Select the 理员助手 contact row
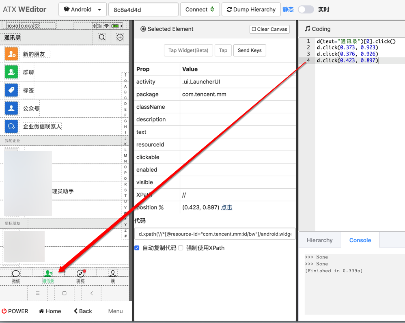 [x=63, y=191]
